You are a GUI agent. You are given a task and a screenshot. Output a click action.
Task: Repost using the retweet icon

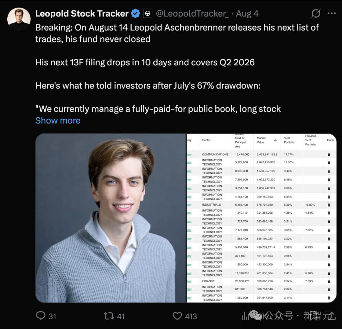[x=109, y=316]
